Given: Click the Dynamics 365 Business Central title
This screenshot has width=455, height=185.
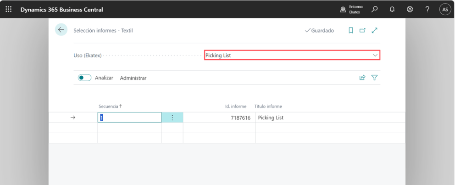Looking at the screenshot, I should (61, 10).
